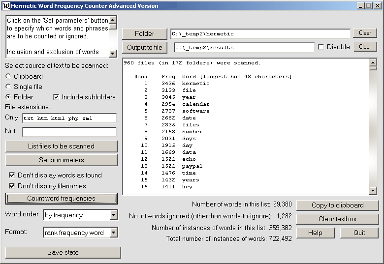Close the Hermetic Word Frequency window
The image size is (384, 264).
click(378, 6)
